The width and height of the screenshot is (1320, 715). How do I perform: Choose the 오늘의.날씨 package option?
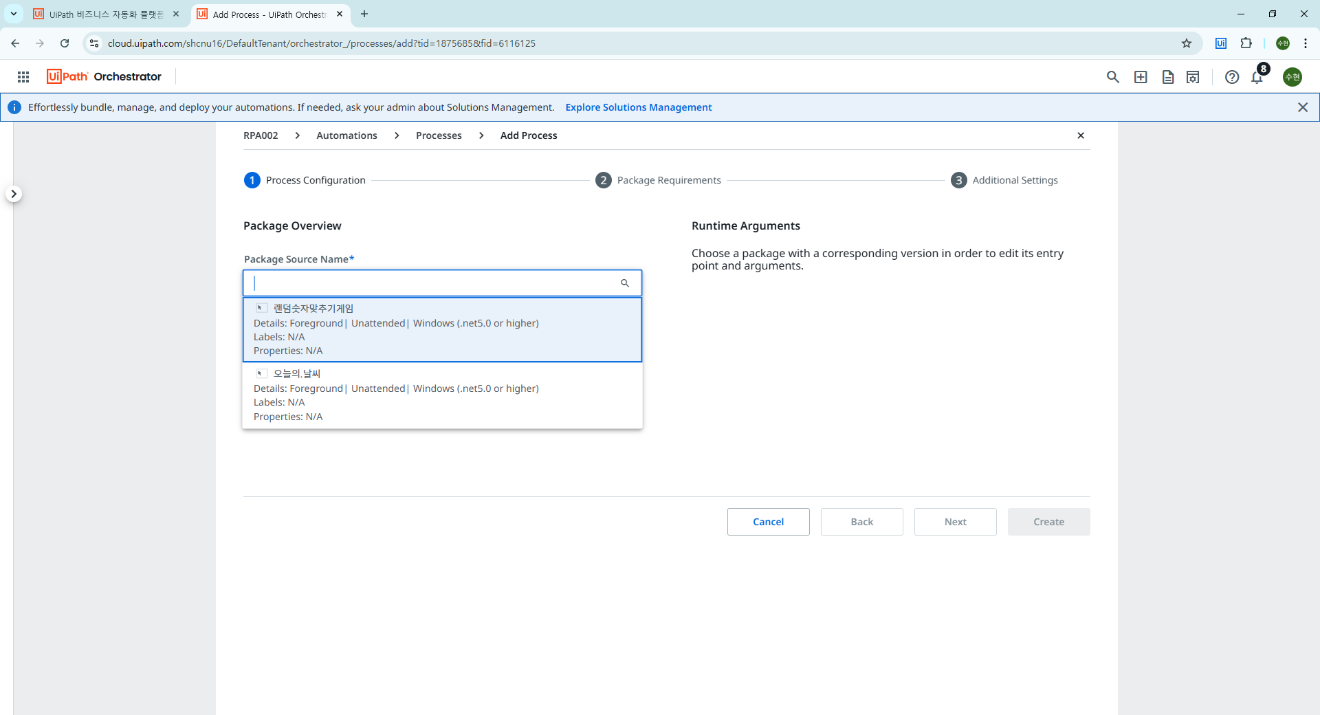(442, 395)
